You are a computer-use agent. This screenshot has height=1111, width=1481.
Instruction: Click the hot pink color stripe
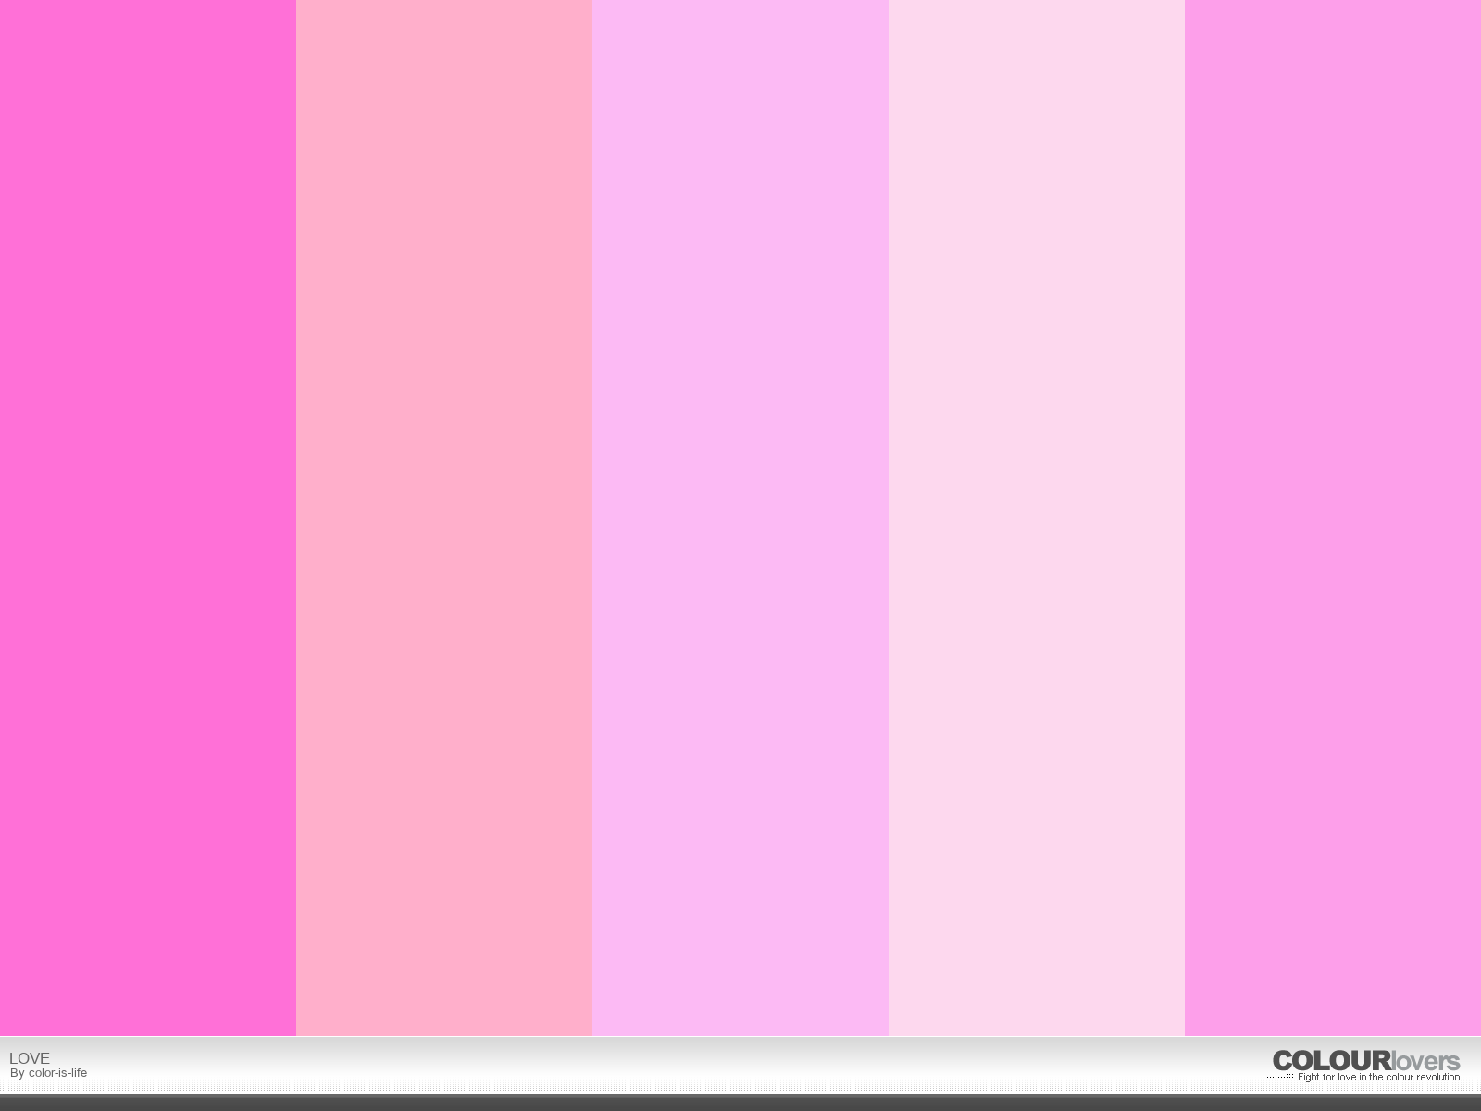tap(148, 518)
